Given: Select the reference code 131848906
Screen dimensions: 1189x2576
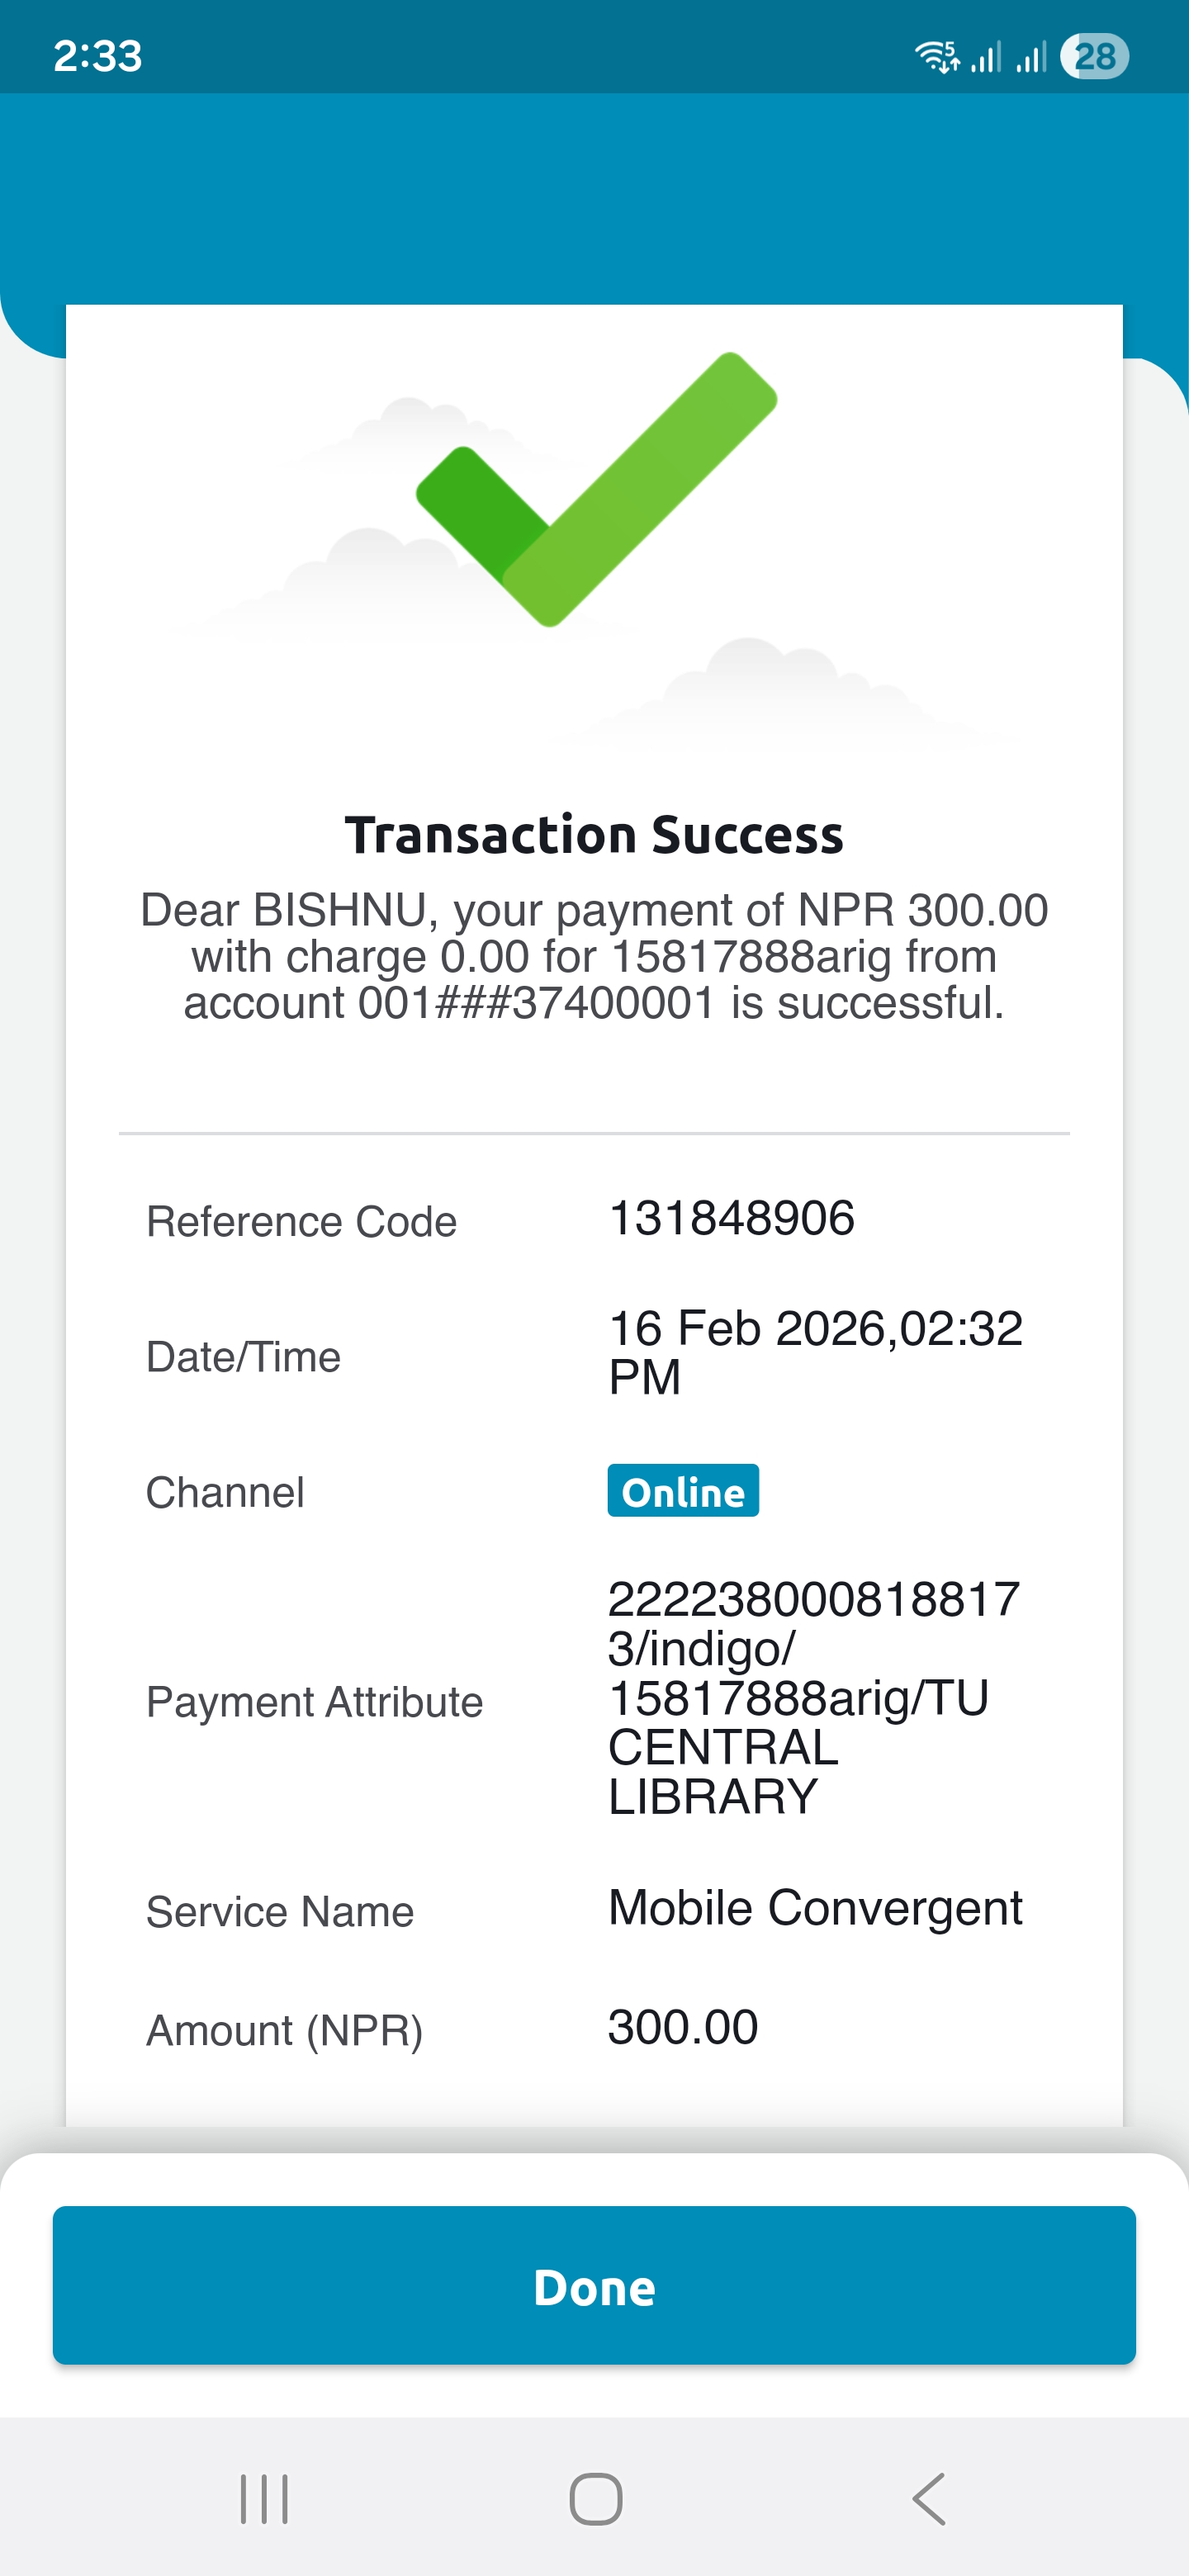Looking at the screenshot, I should pos(731,1218).
